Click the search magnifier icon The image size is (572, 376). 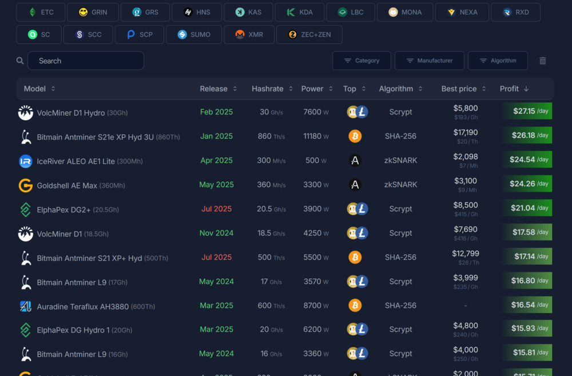click(x=20, y=61)
